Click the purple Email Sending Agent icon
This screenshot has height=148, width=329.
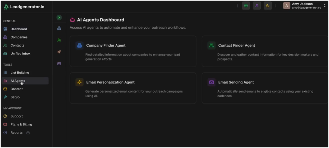[x=211, y=82]
